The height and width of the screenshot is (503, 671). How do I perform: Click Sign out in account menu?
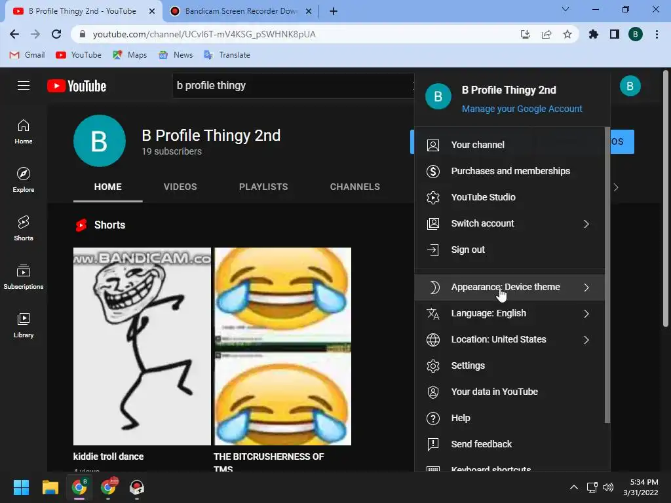click(x=509, y=250)
